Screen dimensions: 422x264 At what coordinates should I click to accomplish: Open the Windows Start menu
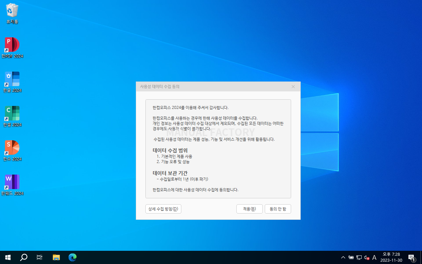click(x=8, y=257)
